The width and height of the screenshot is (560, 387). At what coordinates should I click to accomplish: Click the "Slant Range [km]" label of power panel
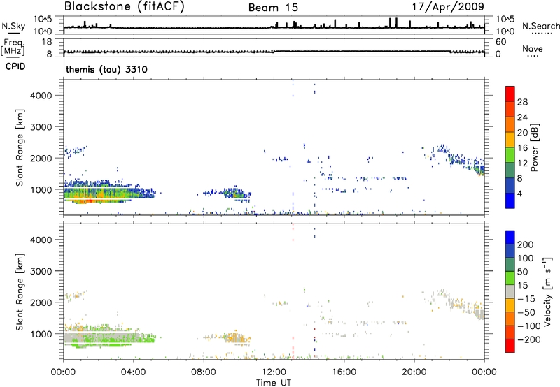coord(20,147)
